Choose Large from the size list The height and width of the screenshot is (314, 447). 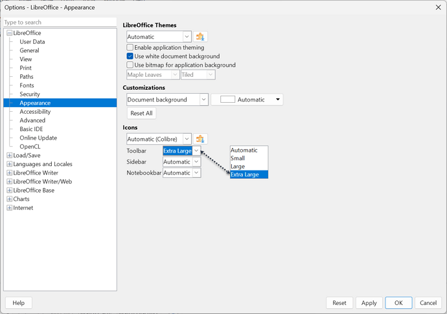[x=238, y=166]
